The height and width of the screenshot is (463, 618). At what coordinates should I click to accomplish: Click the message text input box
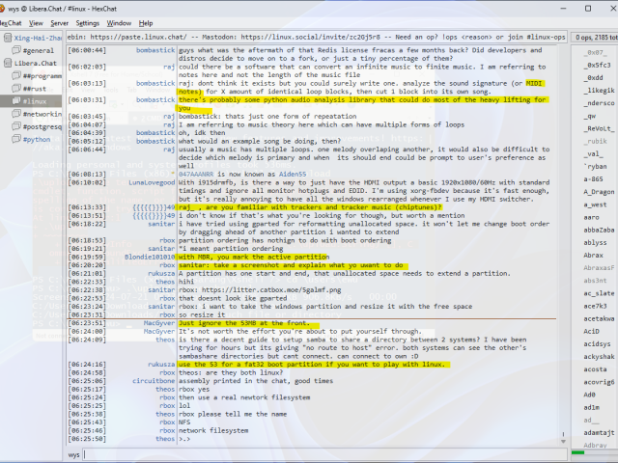tap(319, 454)
